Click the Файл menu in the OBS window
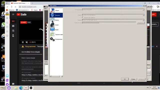Screen dimensions: 160x90 tap(45, 8)
